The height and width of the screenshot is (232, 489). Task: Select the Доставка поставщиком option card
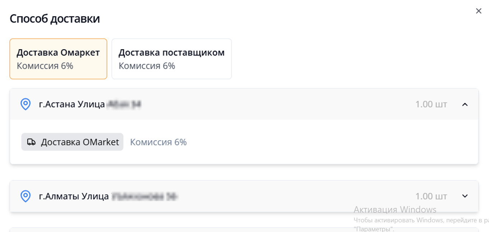(172, 59)
